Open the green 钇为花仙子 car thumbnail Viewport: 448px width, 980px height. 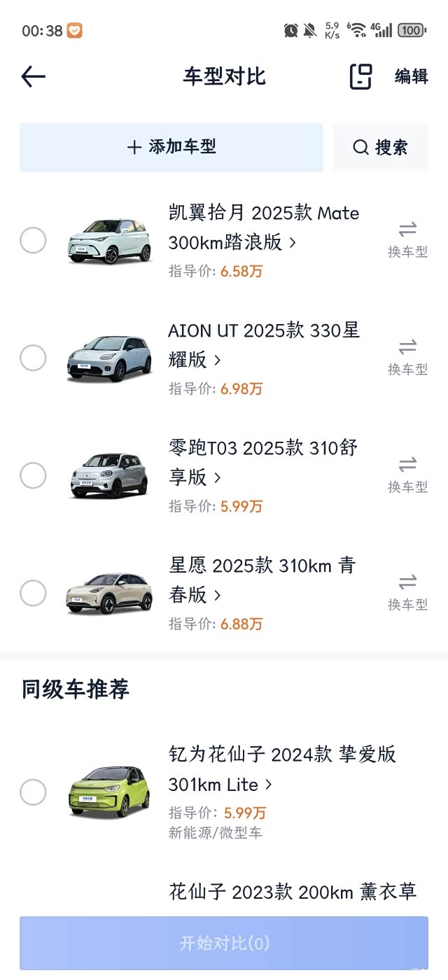tap(109, 792)
